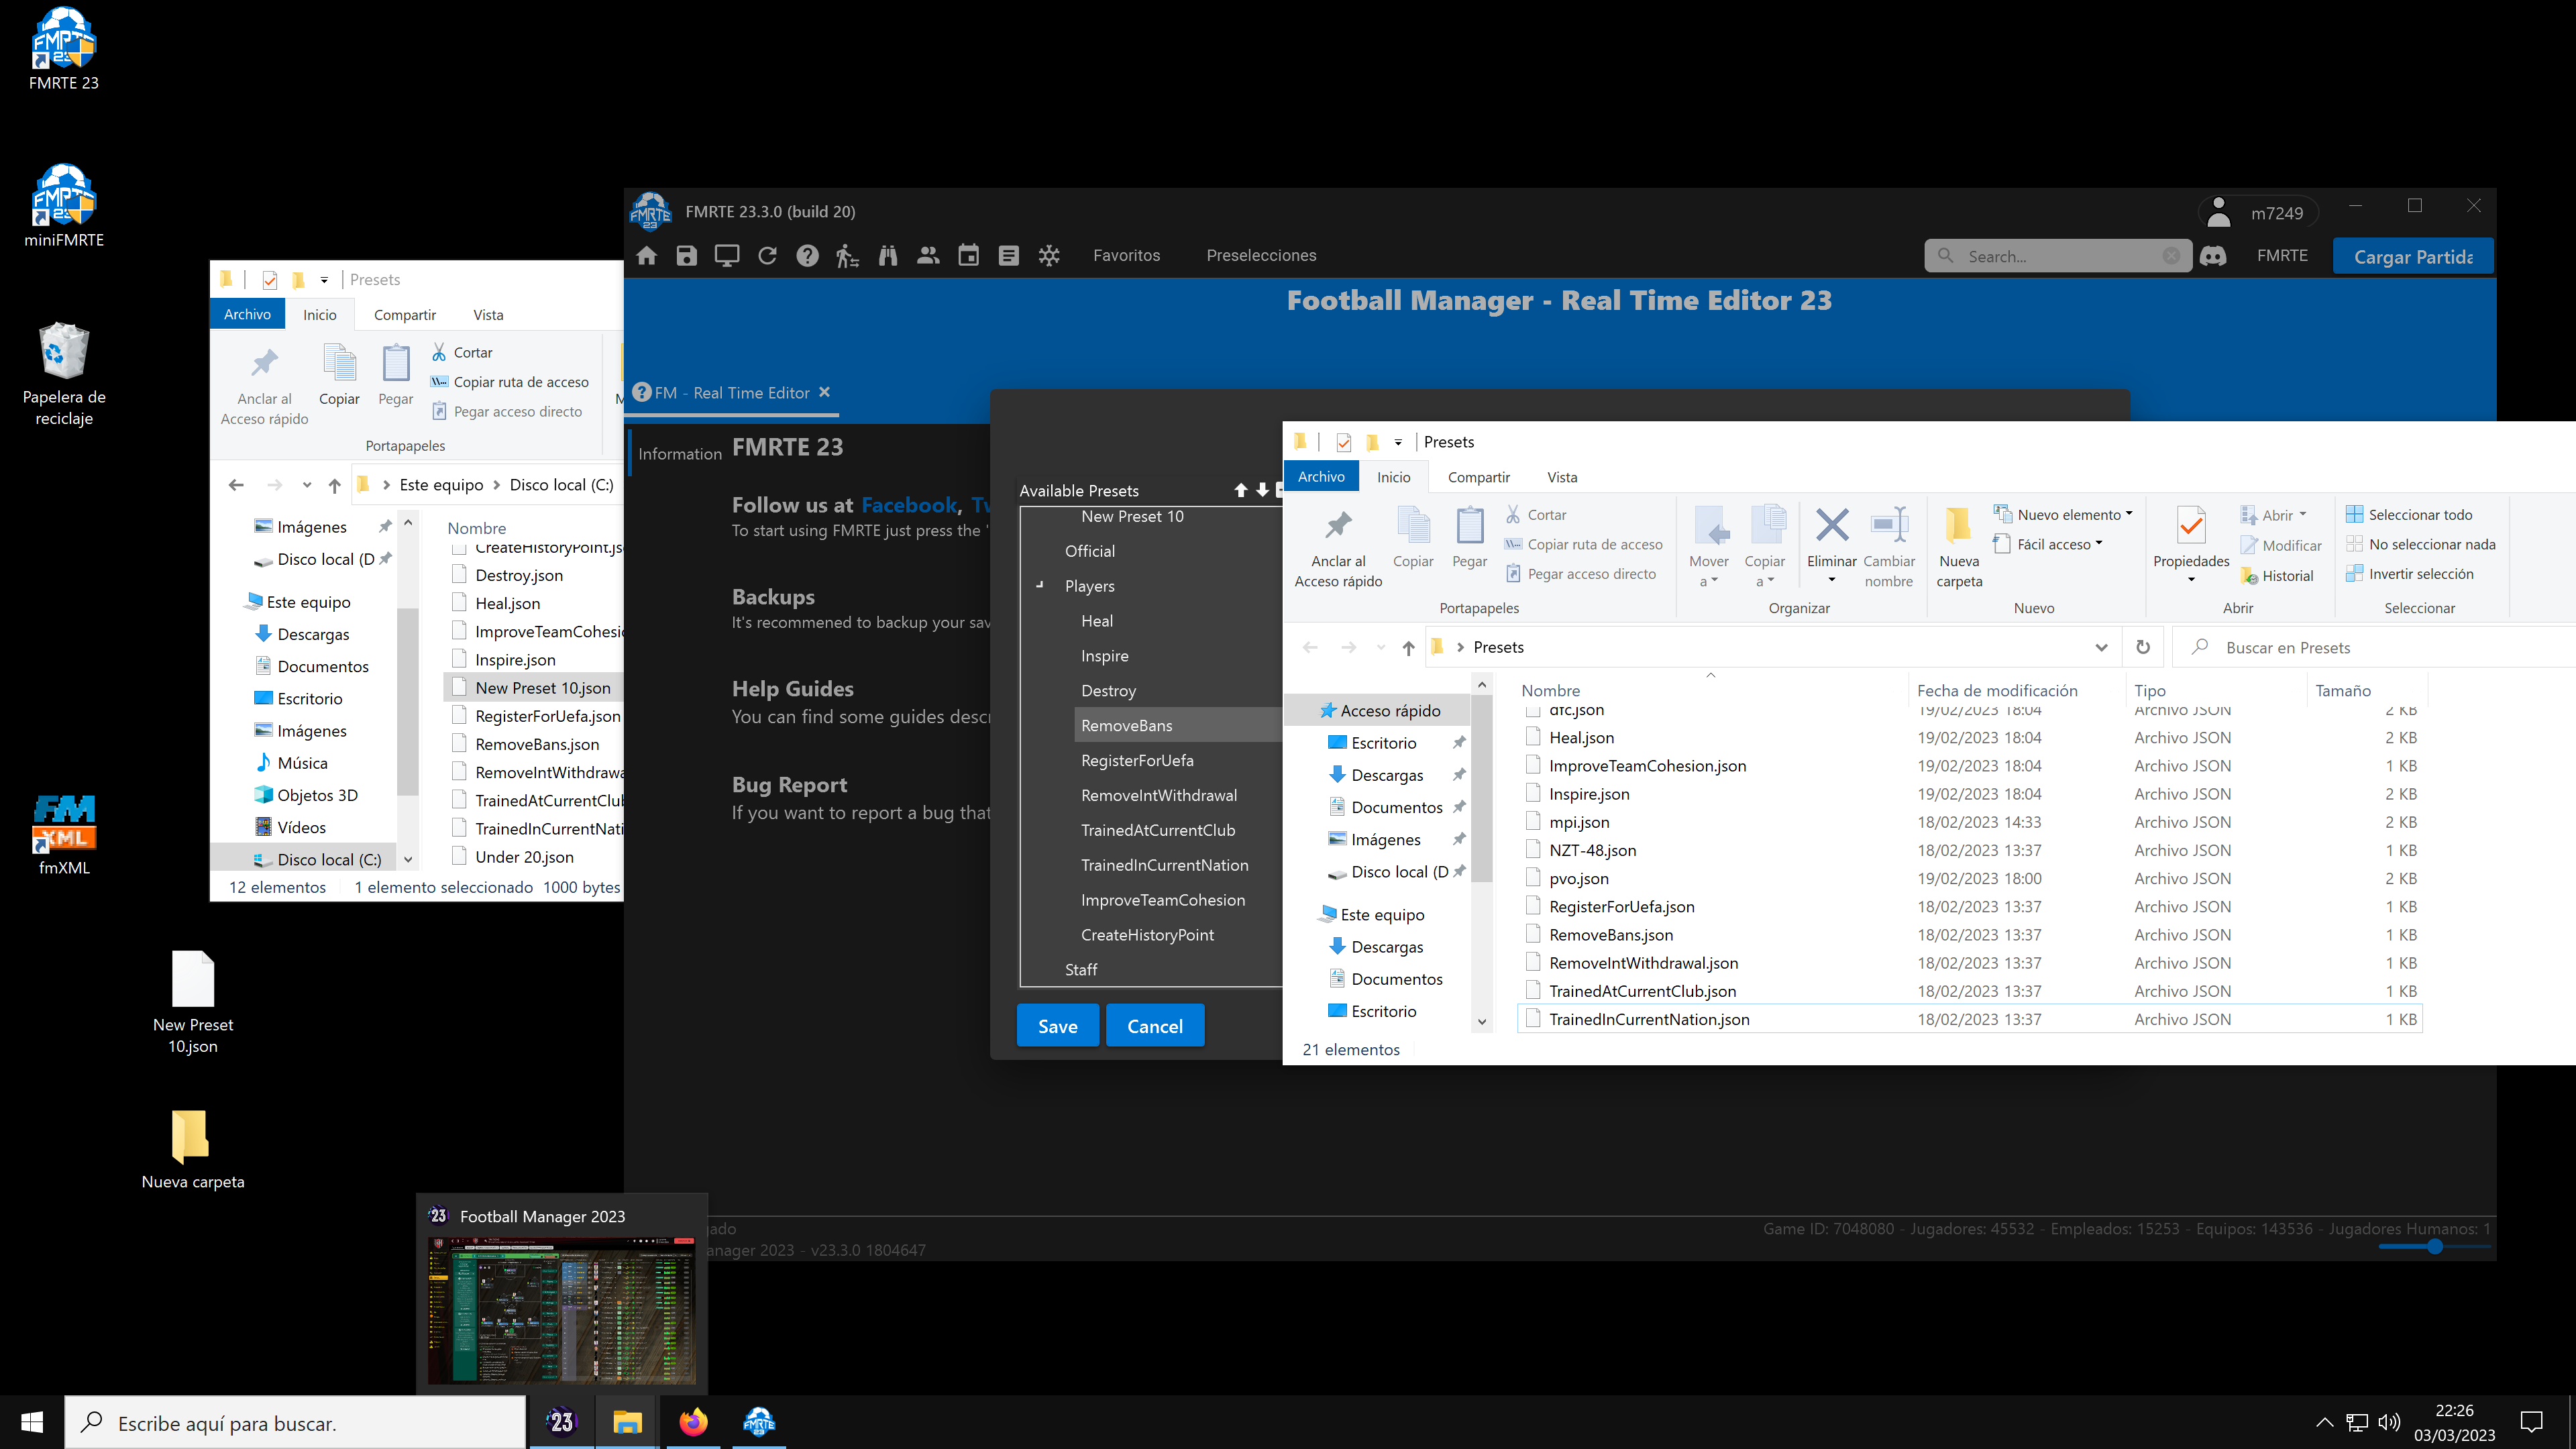Collapse the Players group in Available Presets

tap(1040, 586)
